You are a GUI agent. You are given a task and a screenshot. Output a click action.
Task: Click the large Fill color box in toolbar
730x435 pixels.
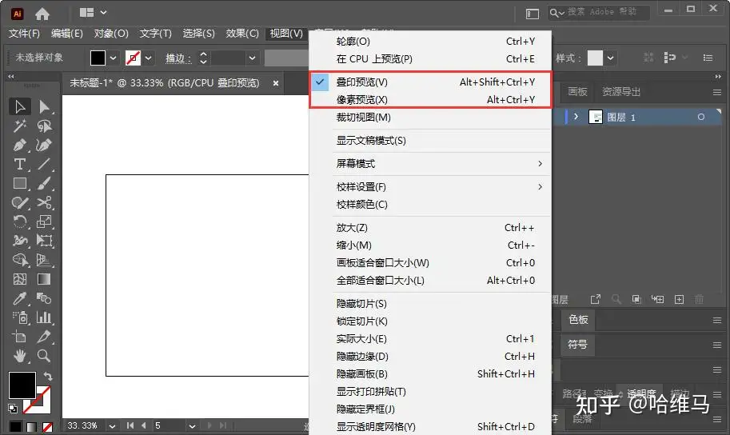point(22,385)
